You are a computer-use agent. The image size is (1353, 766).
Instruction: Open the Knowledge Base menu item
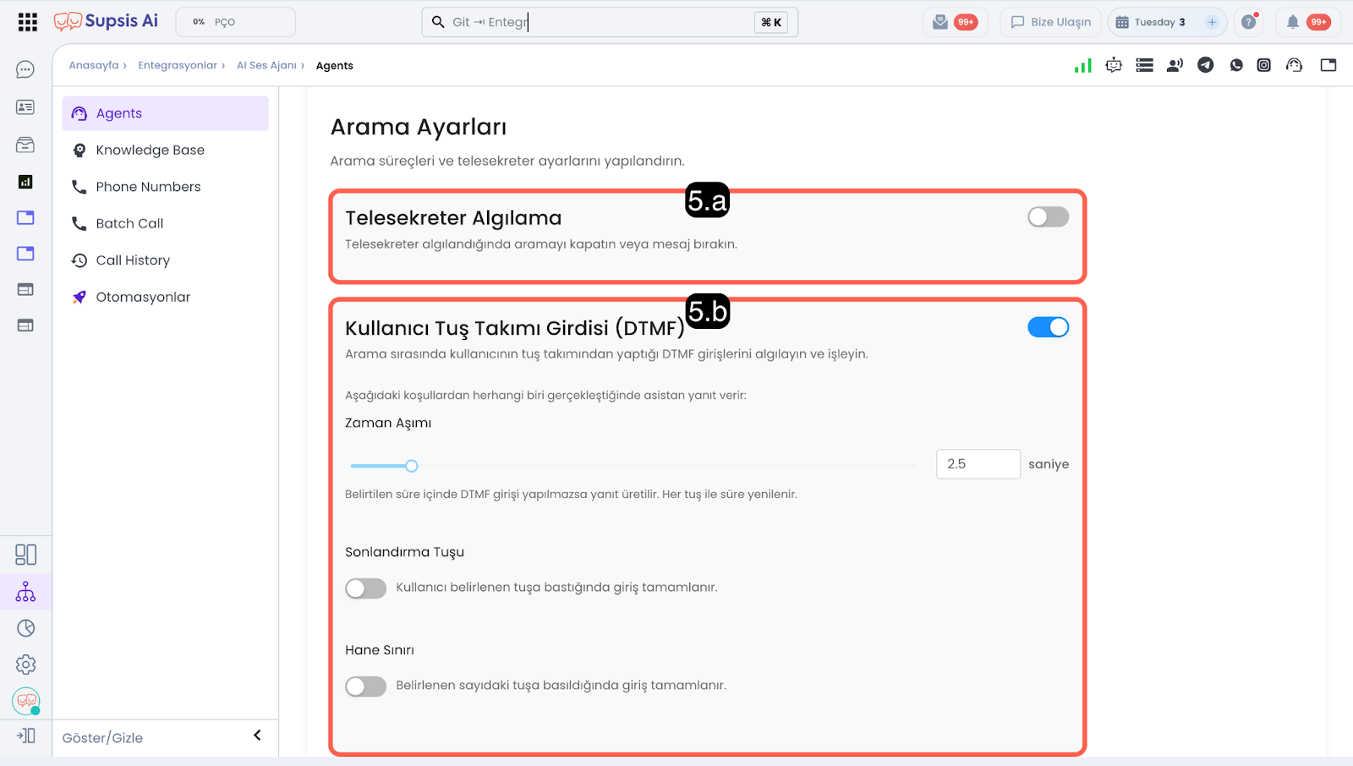tap(150, 150)
